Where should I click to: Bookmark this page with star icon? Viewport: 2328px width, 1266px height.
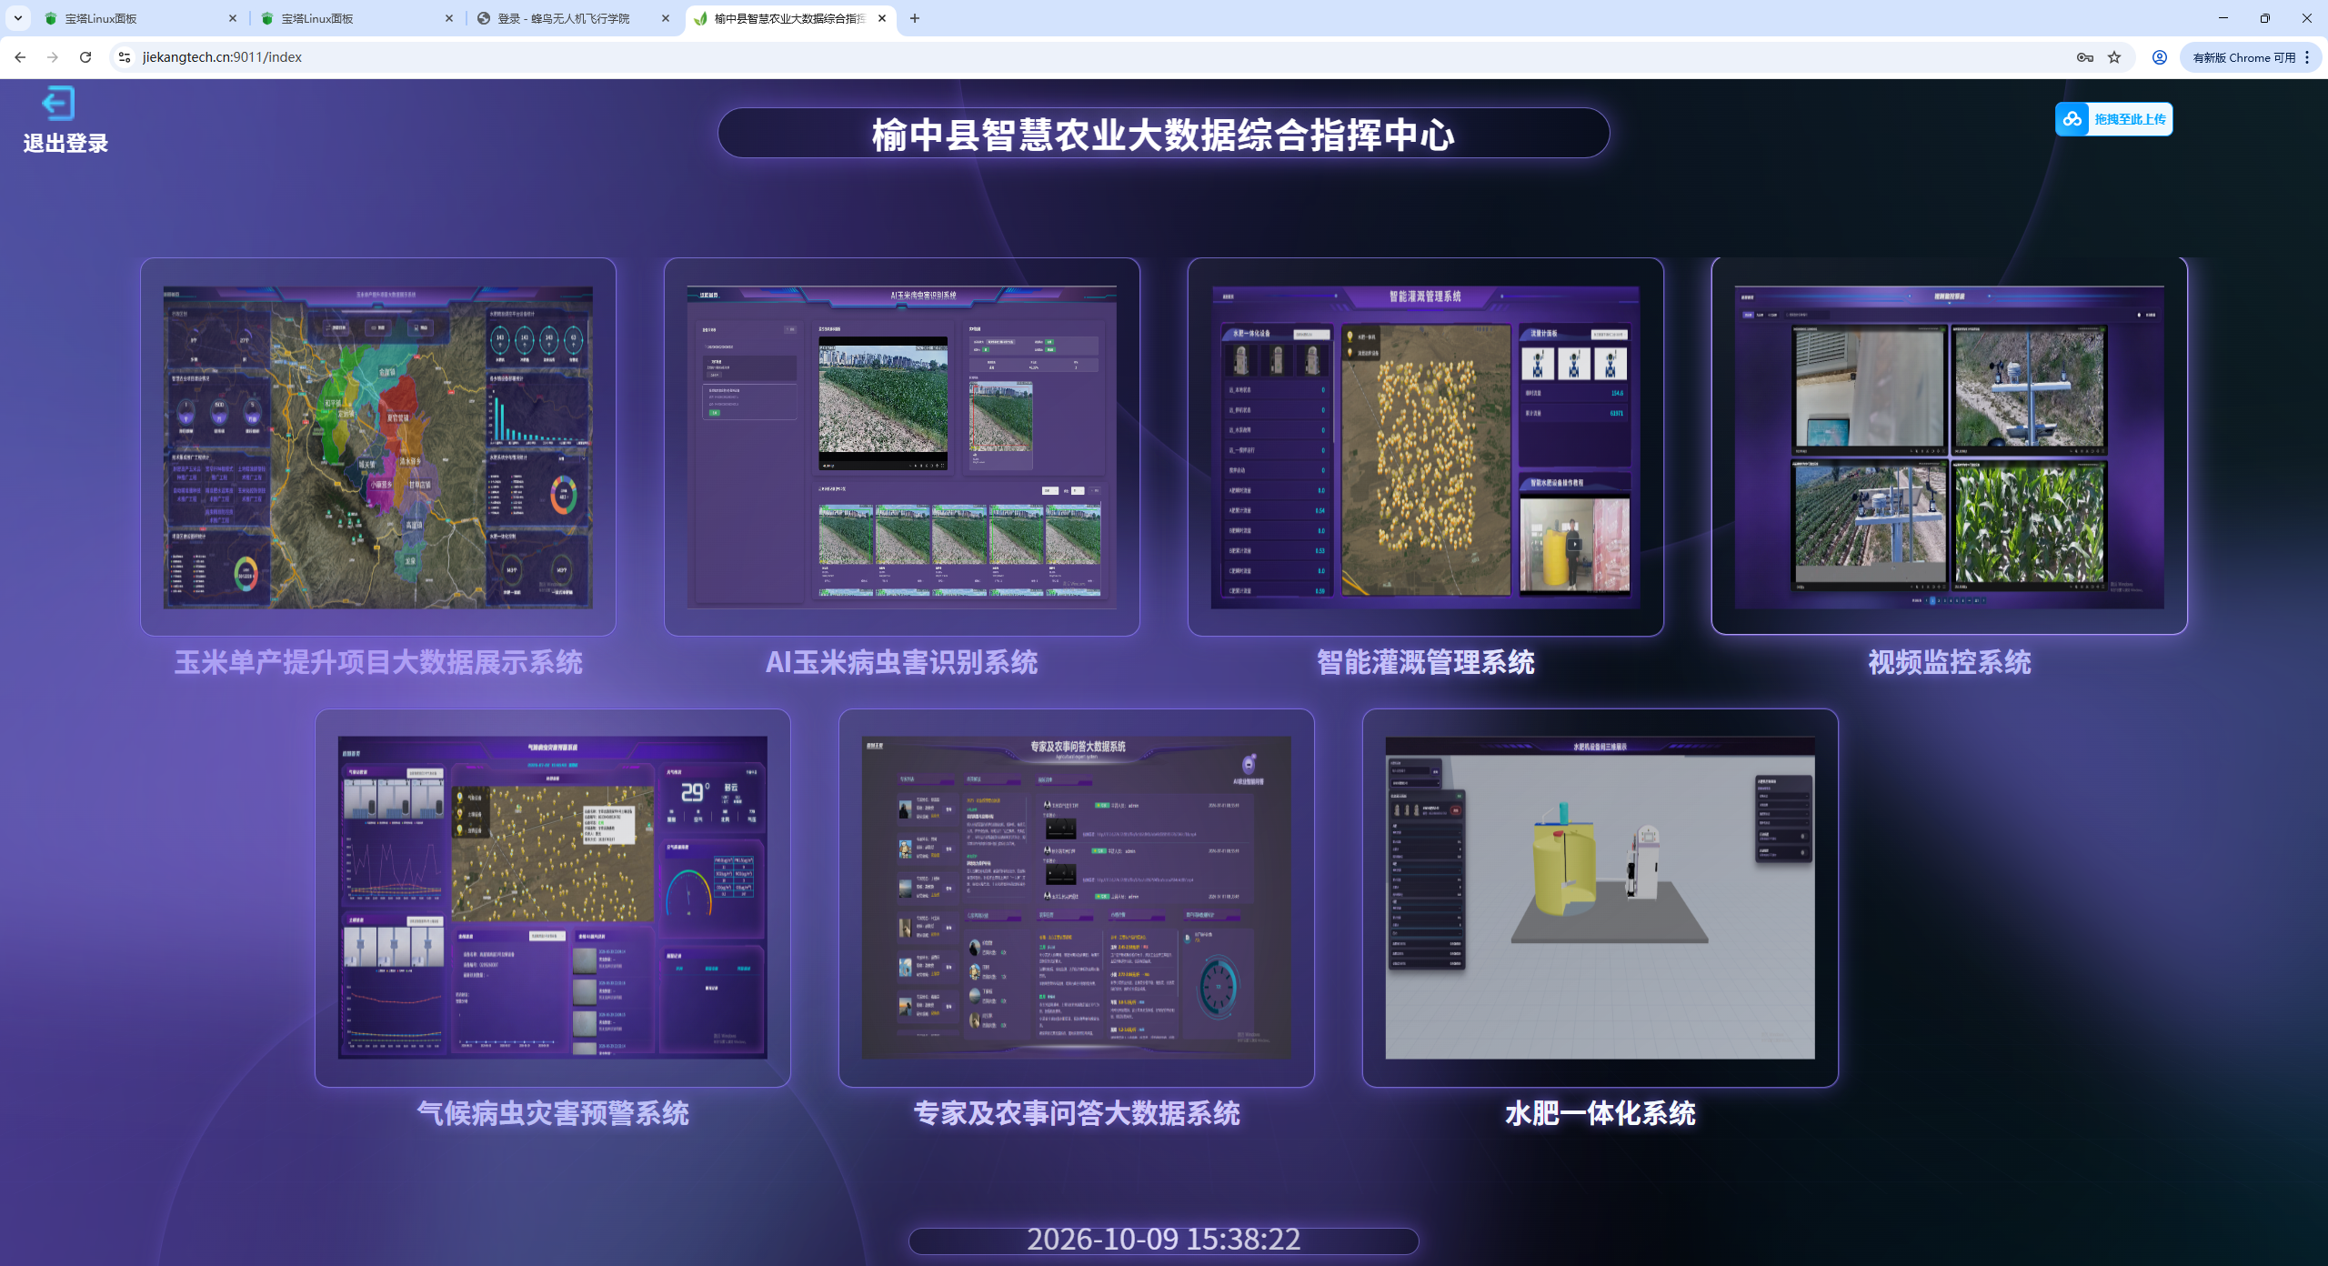coord(2114,57)
